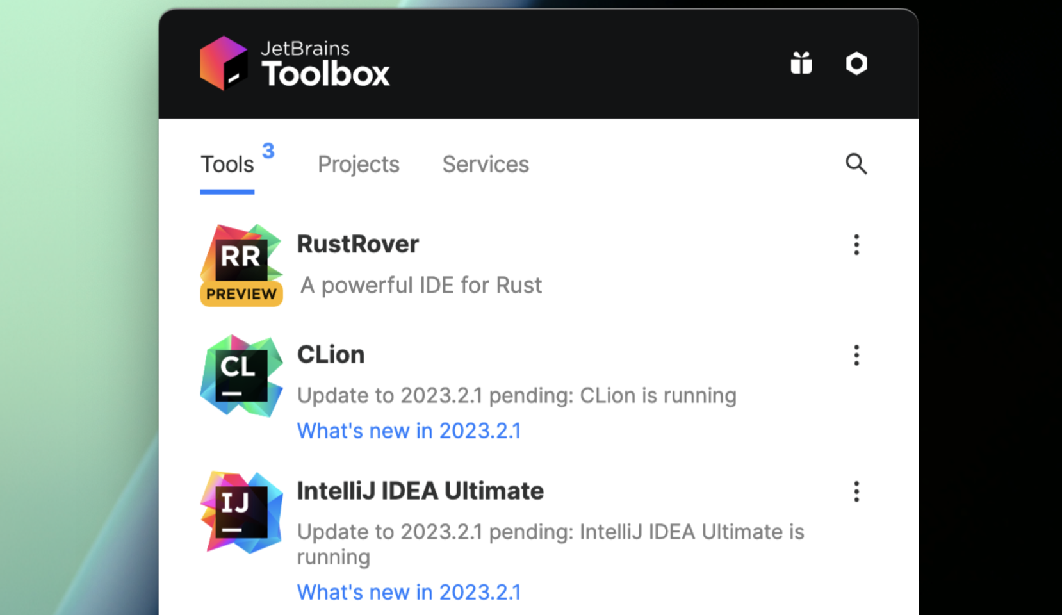Click the CLion update pending message

pyautogui.click(x=516, y=395)
